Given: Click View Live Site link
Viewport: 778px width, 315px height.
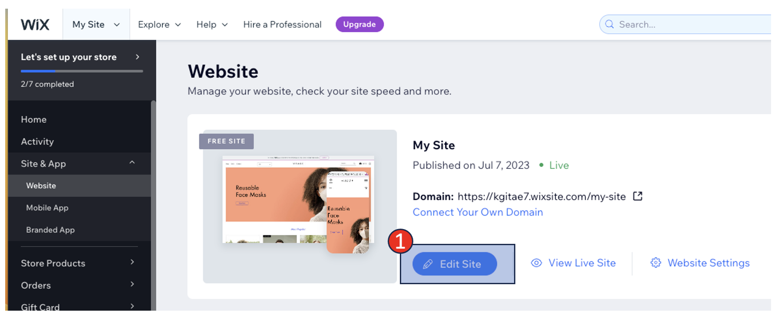Looking at the screenshot, I should tap(573, 263).
